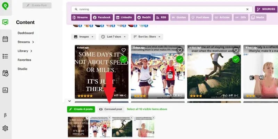This screenshot has height=139, width=278.
Task: Focus the search field containing running
Action: coord(162,9)
